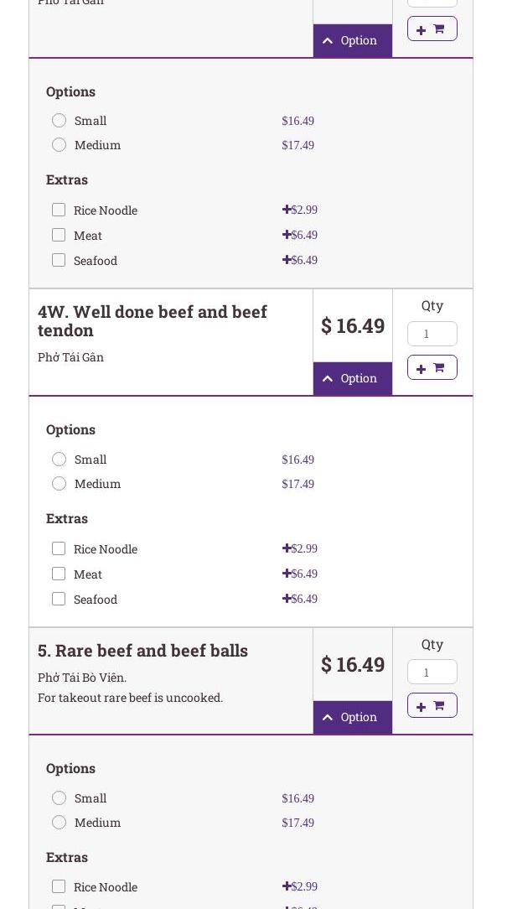Select Medium size for 4W beef tendon
Viewport: 507px width, 909px height.
[x=59, y=484]
